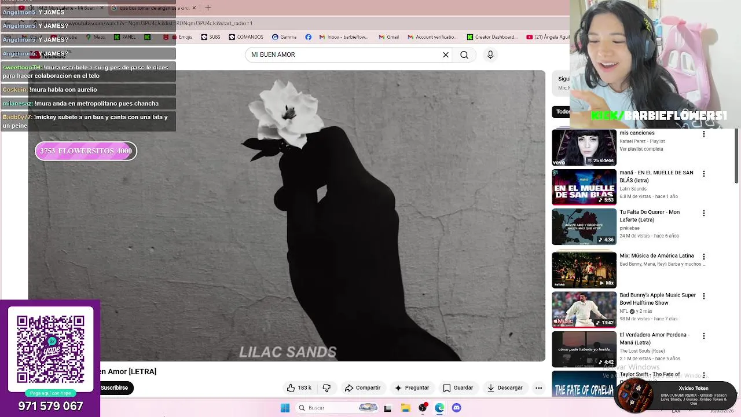The image size is (741, 417).
Task: Click the Preguntar ask button
Action: pos(412,388)
